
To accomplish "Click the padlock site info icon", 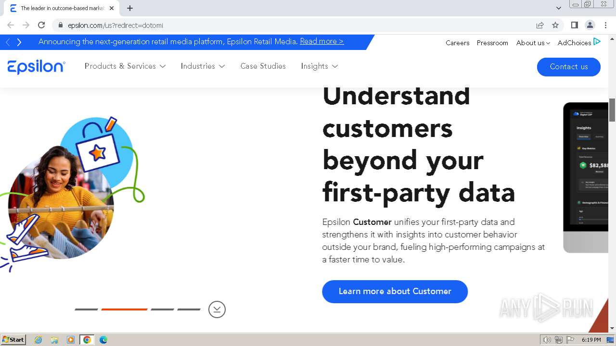I will coord(61,25).
